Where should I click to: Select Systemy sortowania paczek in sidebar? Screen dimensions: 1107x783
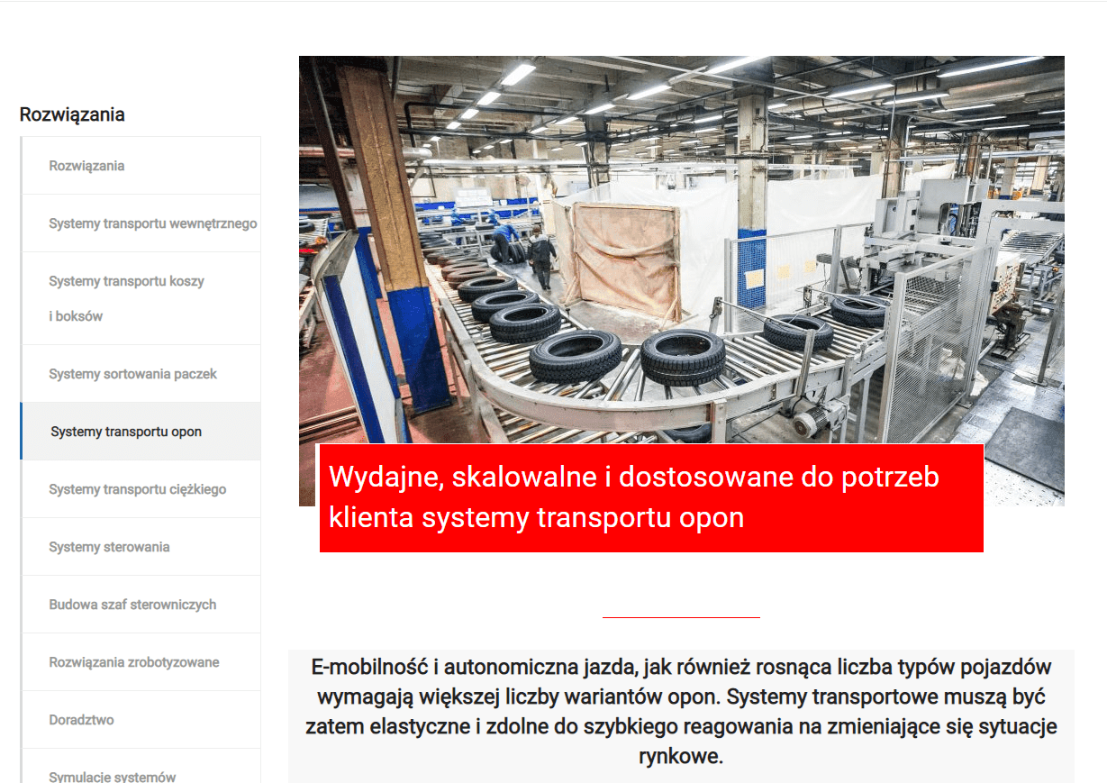pos(132,374)
